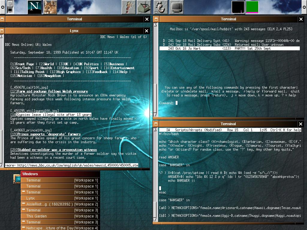307x230 pixels.
Task: Open Prince supports 'desperate' farmers headline
Action: point(46,134)
